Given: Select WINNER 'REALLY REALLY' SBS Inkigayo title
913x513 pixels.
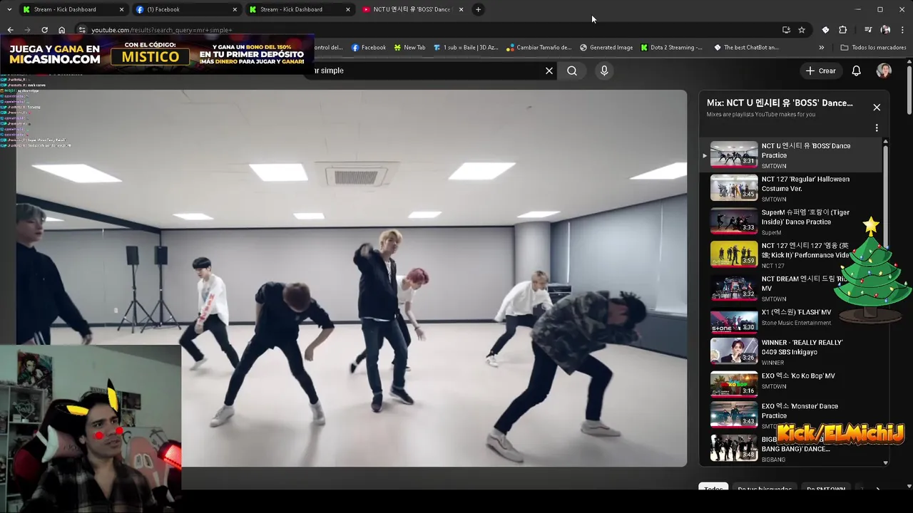Looking at the screenshot, I should [x=802, y=347].
